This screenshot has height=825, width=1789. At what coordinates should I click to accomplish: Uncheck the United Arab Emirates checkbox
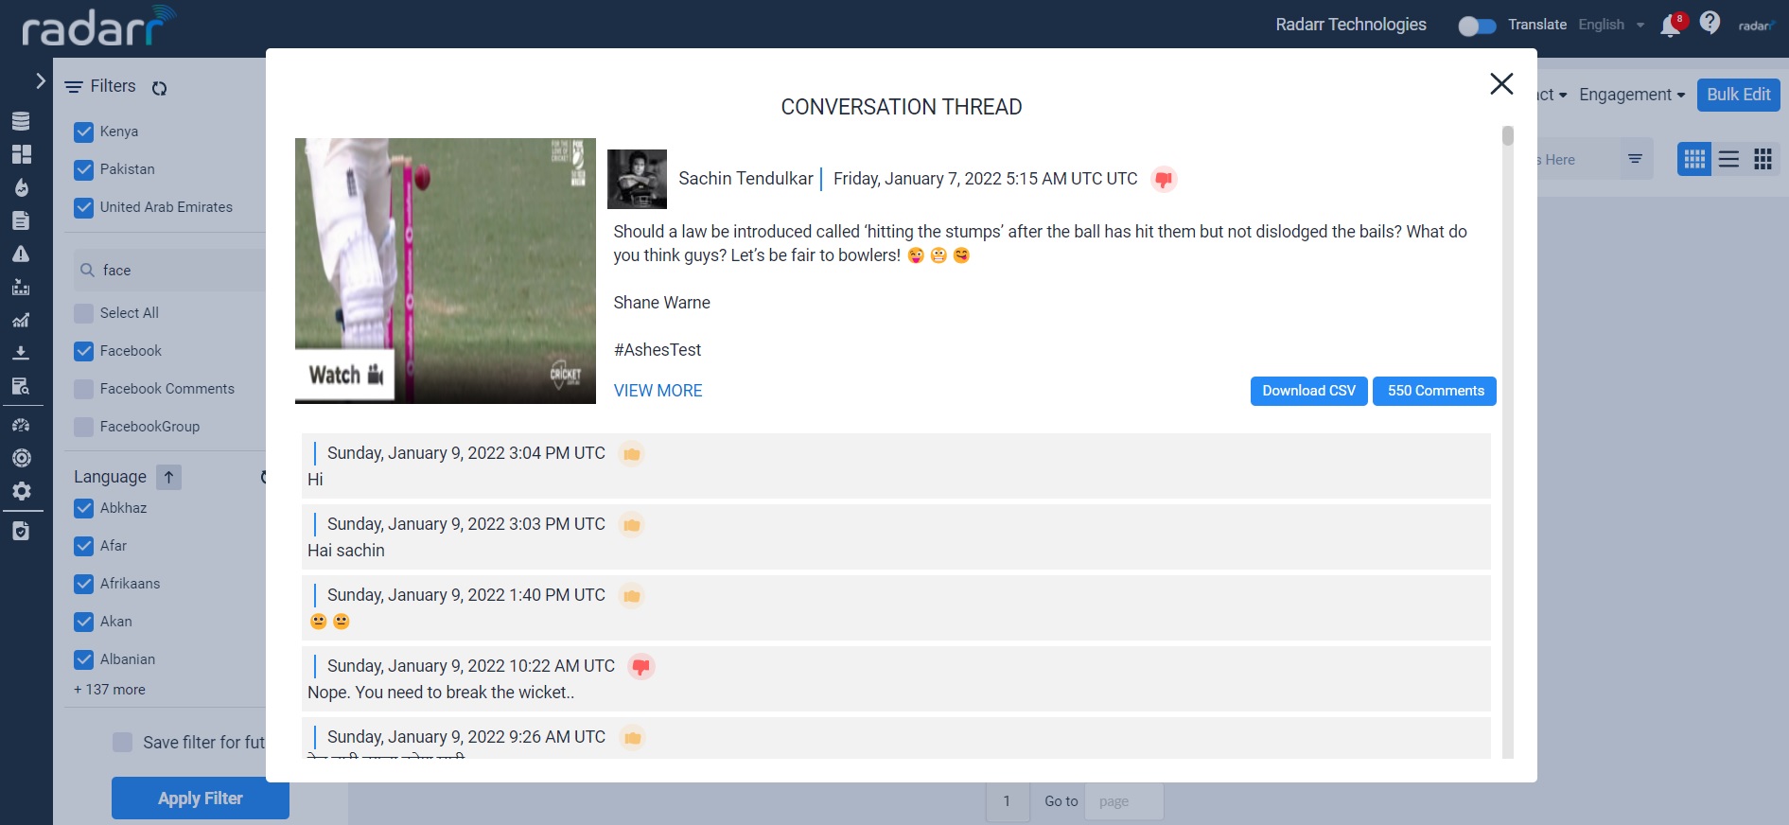84,207
